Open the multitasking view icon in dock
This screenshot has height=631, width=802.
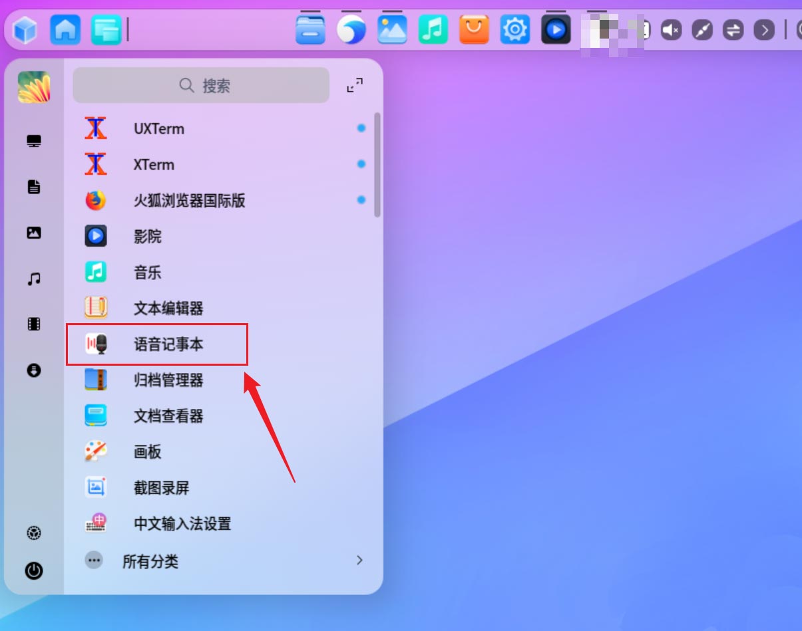point(106,30)
